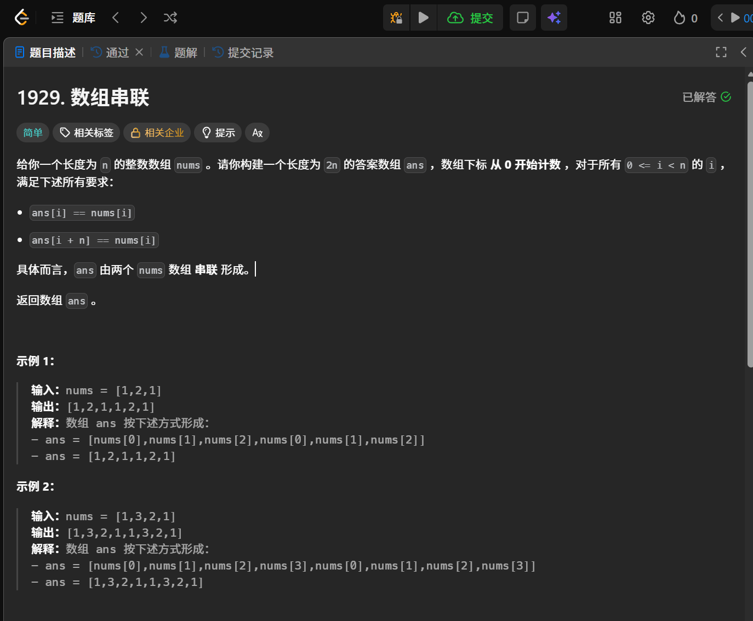
Task: Click example 1 output [1,2,1,1,2,1]
Action: (111, 407)
